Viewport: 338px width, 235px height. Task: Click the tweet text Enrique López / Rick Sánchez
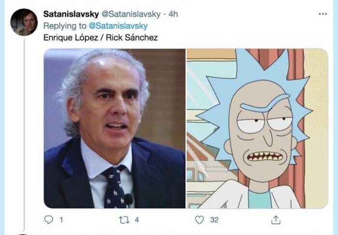point(100,38)
